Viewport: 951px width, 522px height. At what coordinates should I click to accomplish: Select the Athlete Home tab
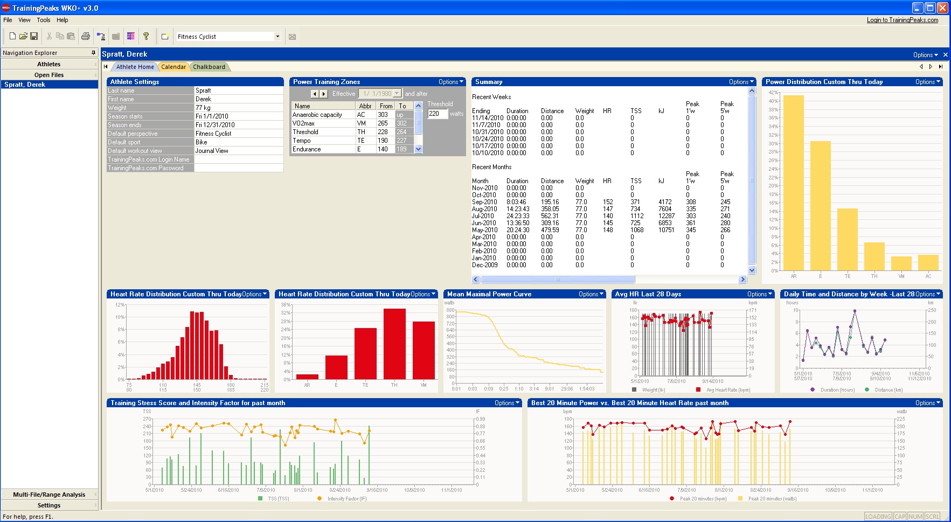tap(135, 67)
